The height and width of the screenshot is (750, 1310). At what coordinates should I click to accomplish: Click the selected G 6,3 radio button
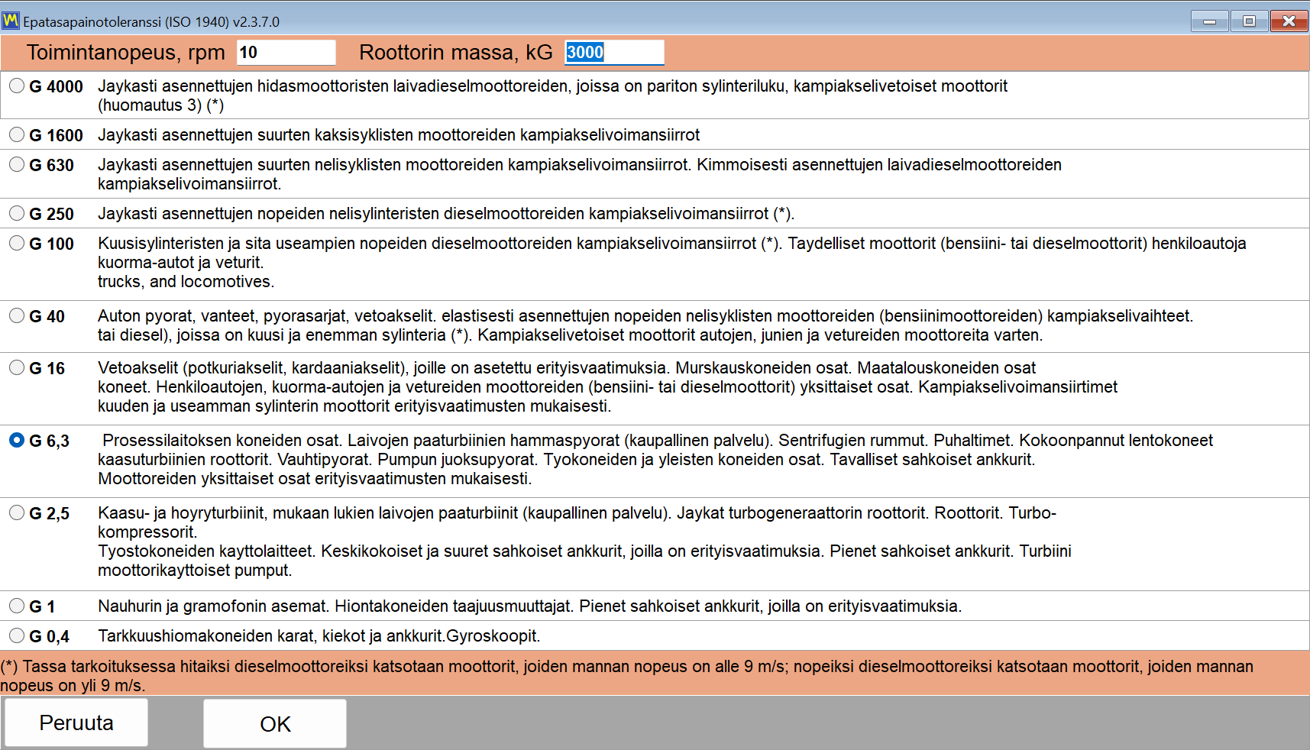pos(17,441)
